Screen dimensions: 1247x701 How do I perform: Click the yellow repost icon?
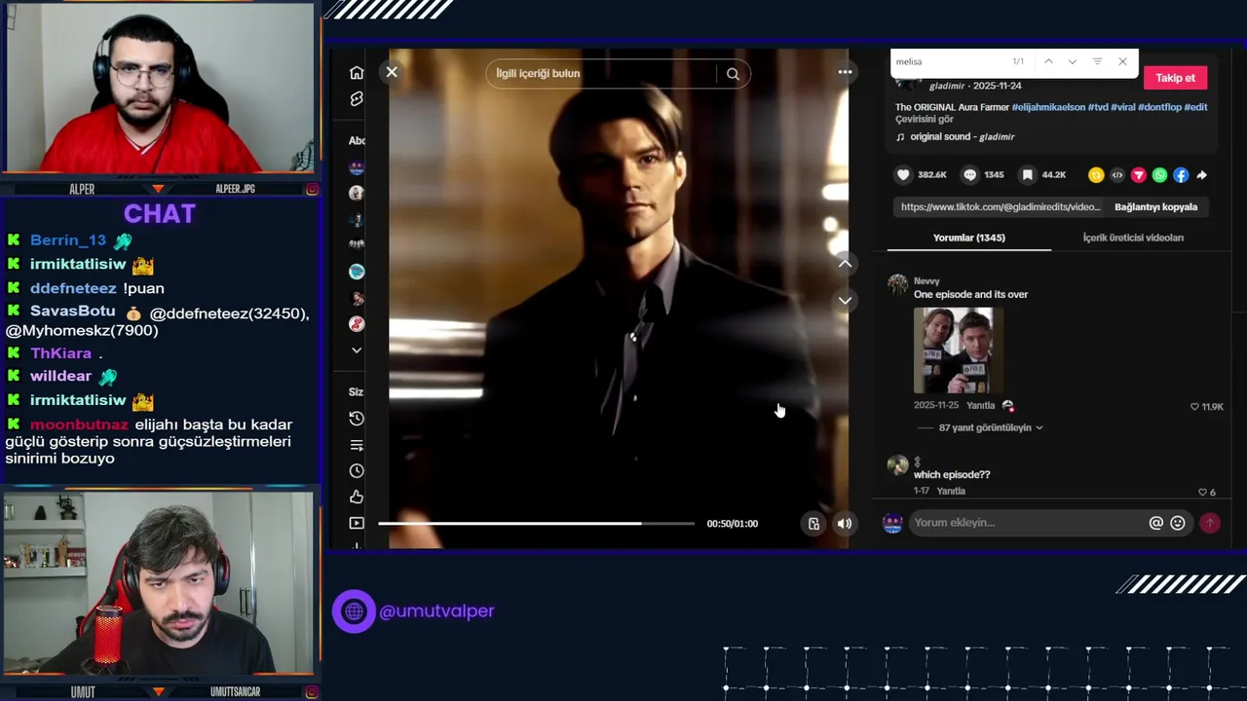(1096, 175)
